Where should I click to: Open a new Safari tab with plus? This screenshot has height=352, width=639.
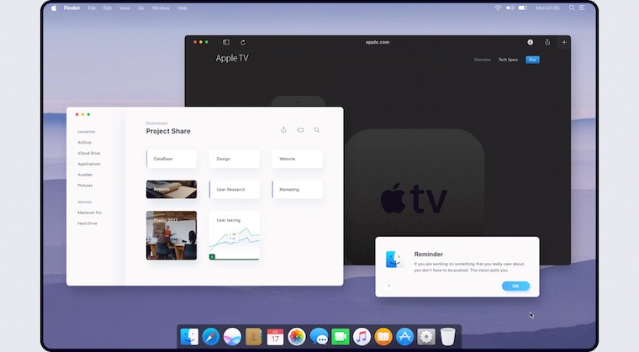coord(564,42)
